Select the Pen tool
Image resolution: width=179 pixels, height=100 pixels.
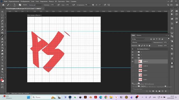pos(2,57)
